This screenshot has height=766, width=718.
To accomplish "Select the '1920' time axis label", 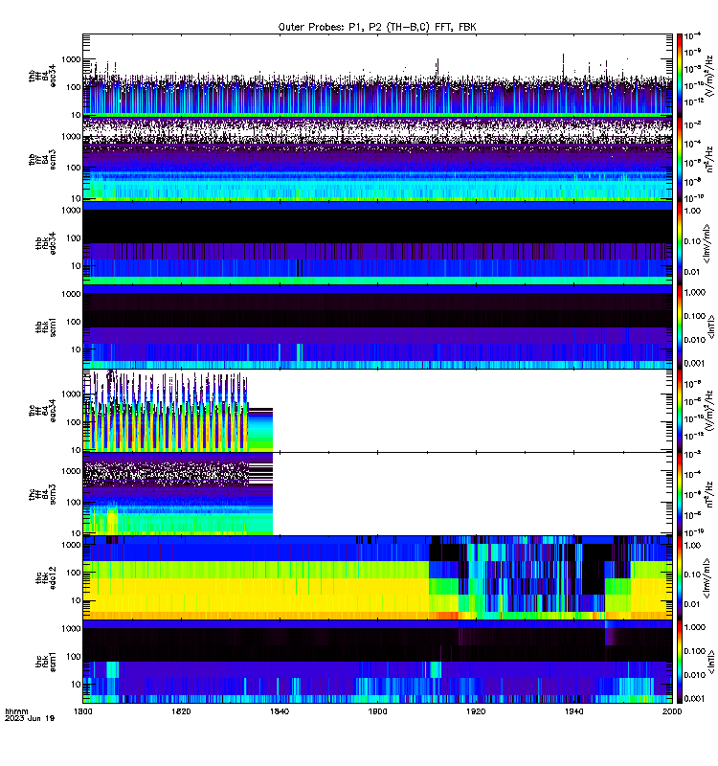I will 476,711.
